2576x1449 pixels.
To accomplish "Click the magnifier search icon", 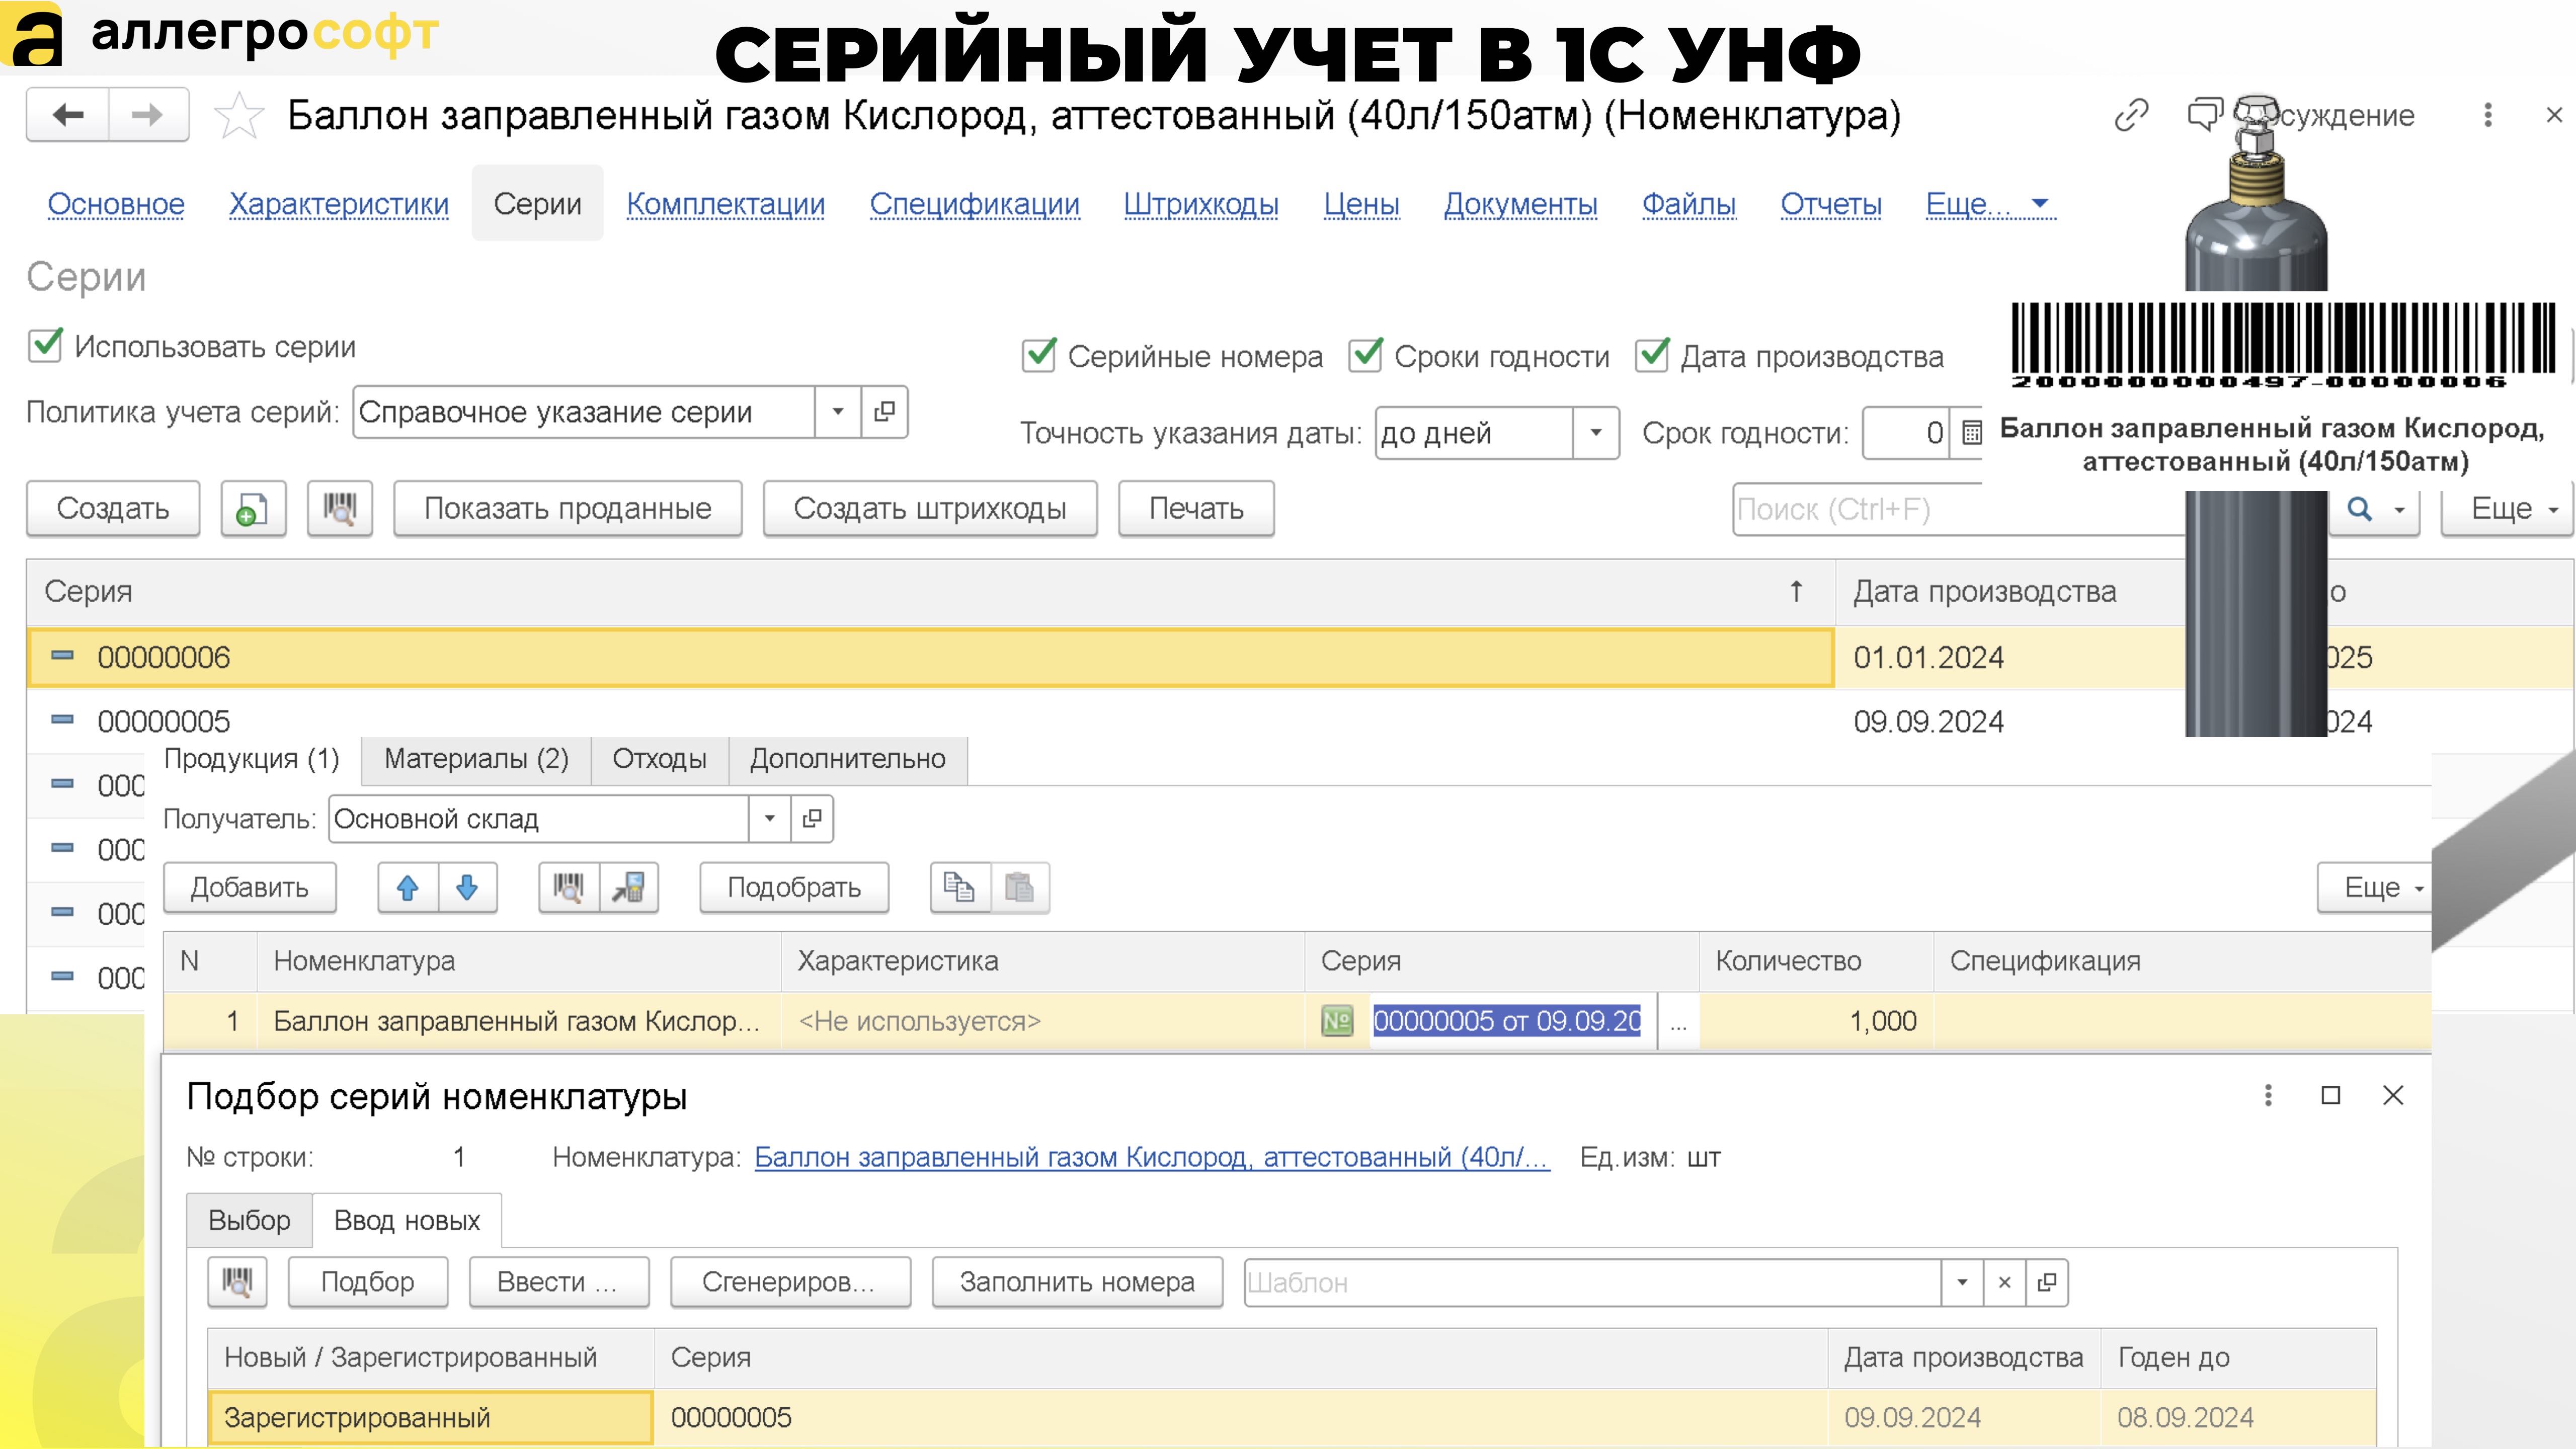I will click(x=2359, y=509).
